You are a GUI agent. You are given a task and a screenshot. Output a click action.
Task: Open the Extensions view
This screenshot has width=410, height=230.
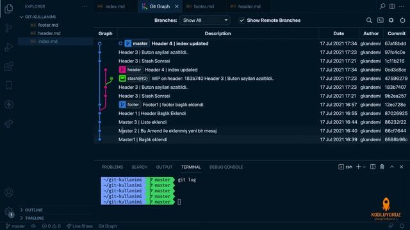[8, 66]
